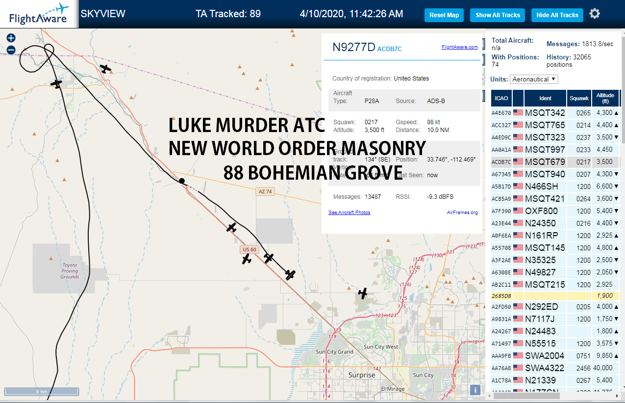Click the 'History: 32065 positions' statistic
The image size is (625, 403).
[x=569, y=61]
